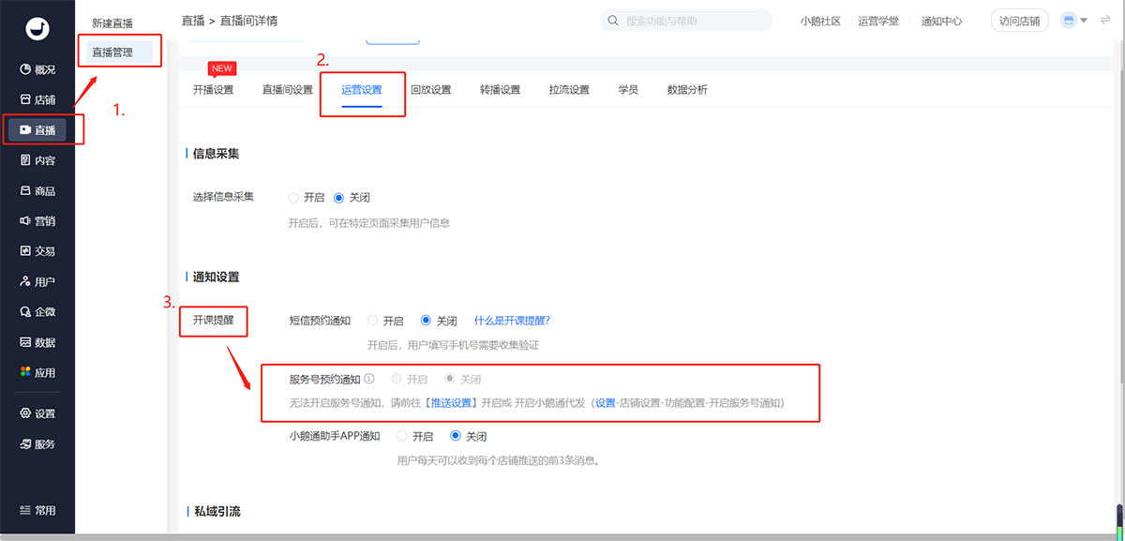This screenshot has height=541, width=1125.
Task: Select 开启 for 小鹅通助手APP通知
Action: pos(403,436)
